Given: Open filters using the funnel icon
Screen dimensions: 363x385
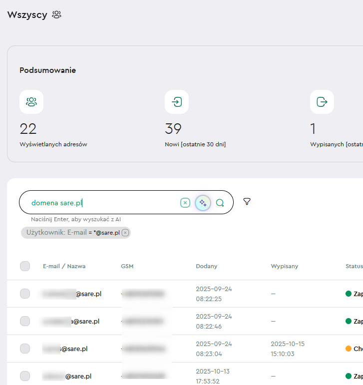Looking at the screenshot, I should (247, 202).
